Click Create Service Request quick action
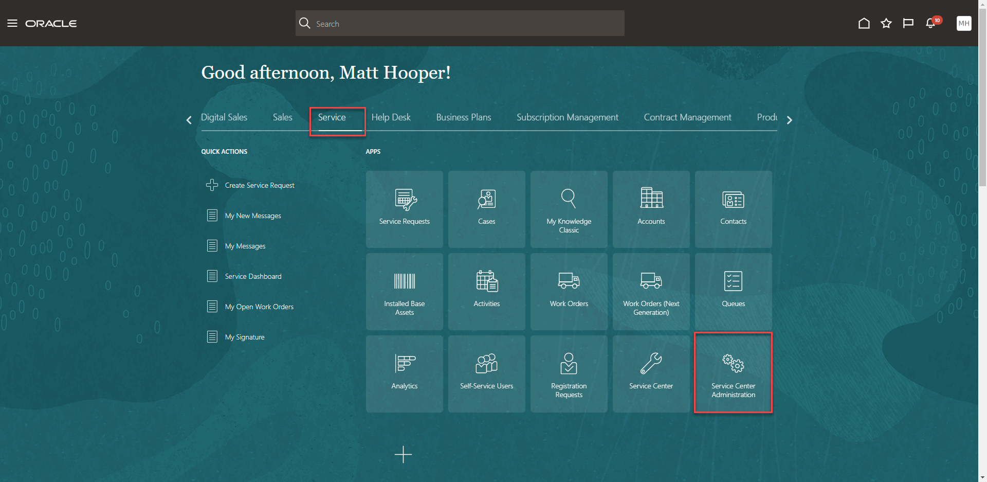This screenshot has width=987, height=482. tap(250, 185)
